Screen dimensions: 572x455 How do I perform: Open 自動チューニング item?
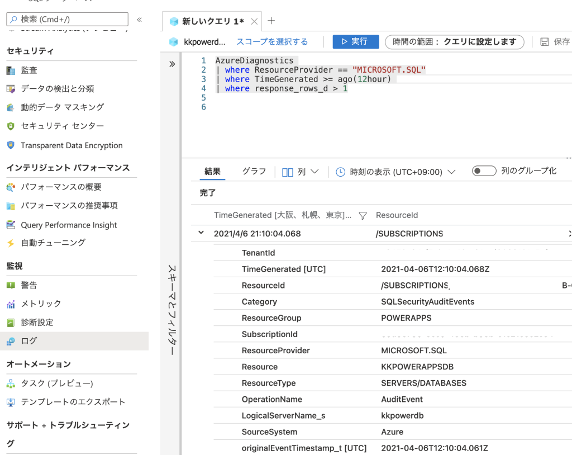pos(53,243)
